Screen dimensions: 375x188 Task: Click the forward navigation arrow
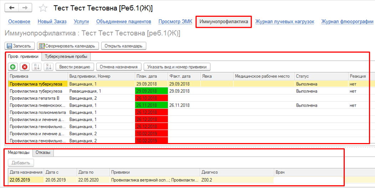coord(25,7)
